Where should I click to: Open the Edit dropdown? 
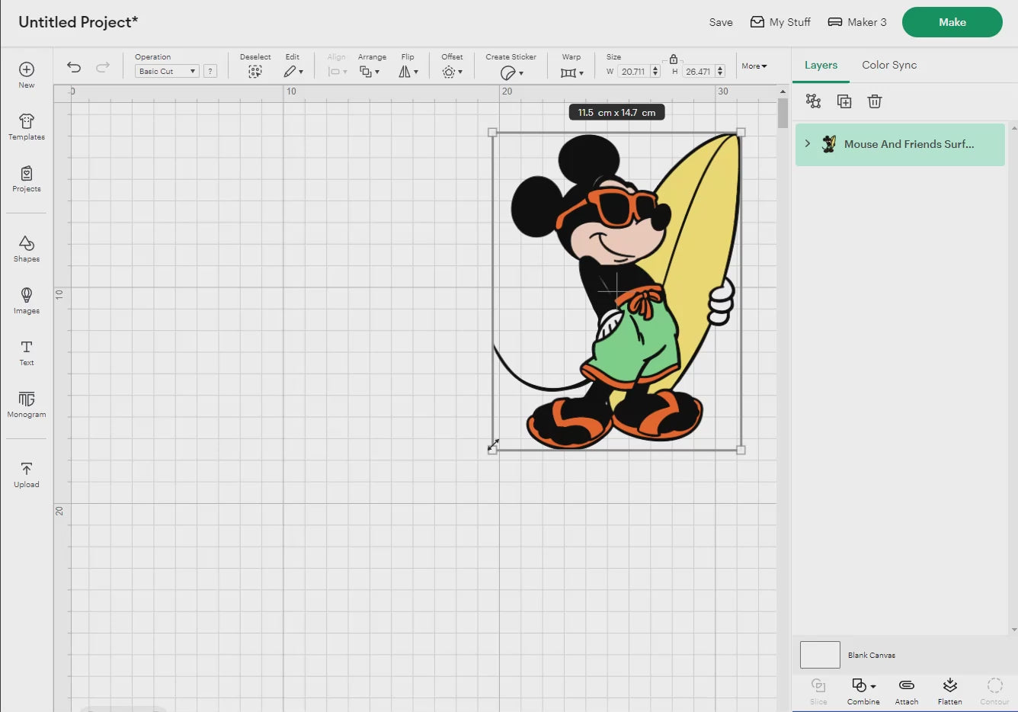pyautogui.click(x=293, y=72)
